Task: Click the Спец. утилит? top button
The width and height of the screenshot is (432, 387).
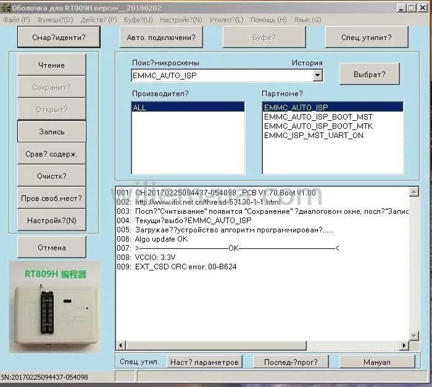Action: point(367,37)
